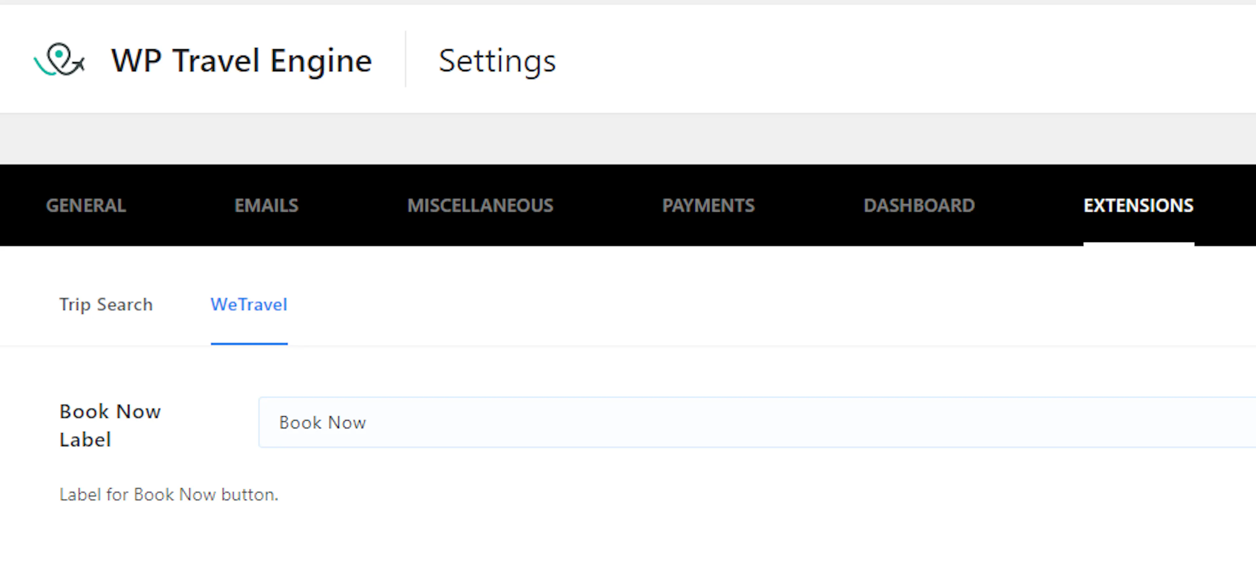The image size is (1256, 566).
Task: Select the WeTravel sub-tab
Action: [249, 305]
